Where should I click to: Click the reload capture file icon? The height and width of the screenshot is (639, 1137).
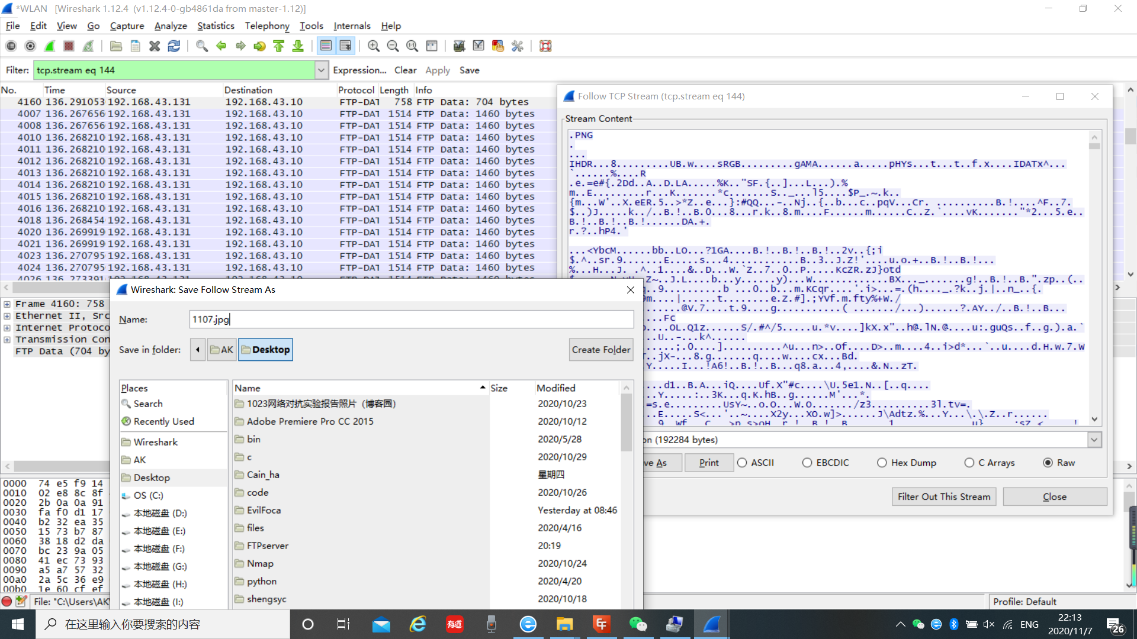pyautogui.click(x=174, y=46)
